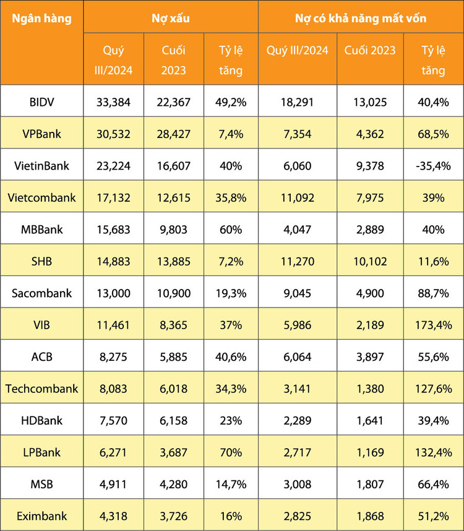Click the "Ngân hàng" column header
Screen dimensions: 464x531
tap(42, 19)
